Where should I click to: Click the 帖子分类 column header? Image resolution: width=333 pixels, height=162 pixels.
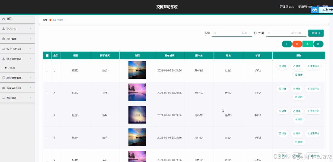point(105,55)
